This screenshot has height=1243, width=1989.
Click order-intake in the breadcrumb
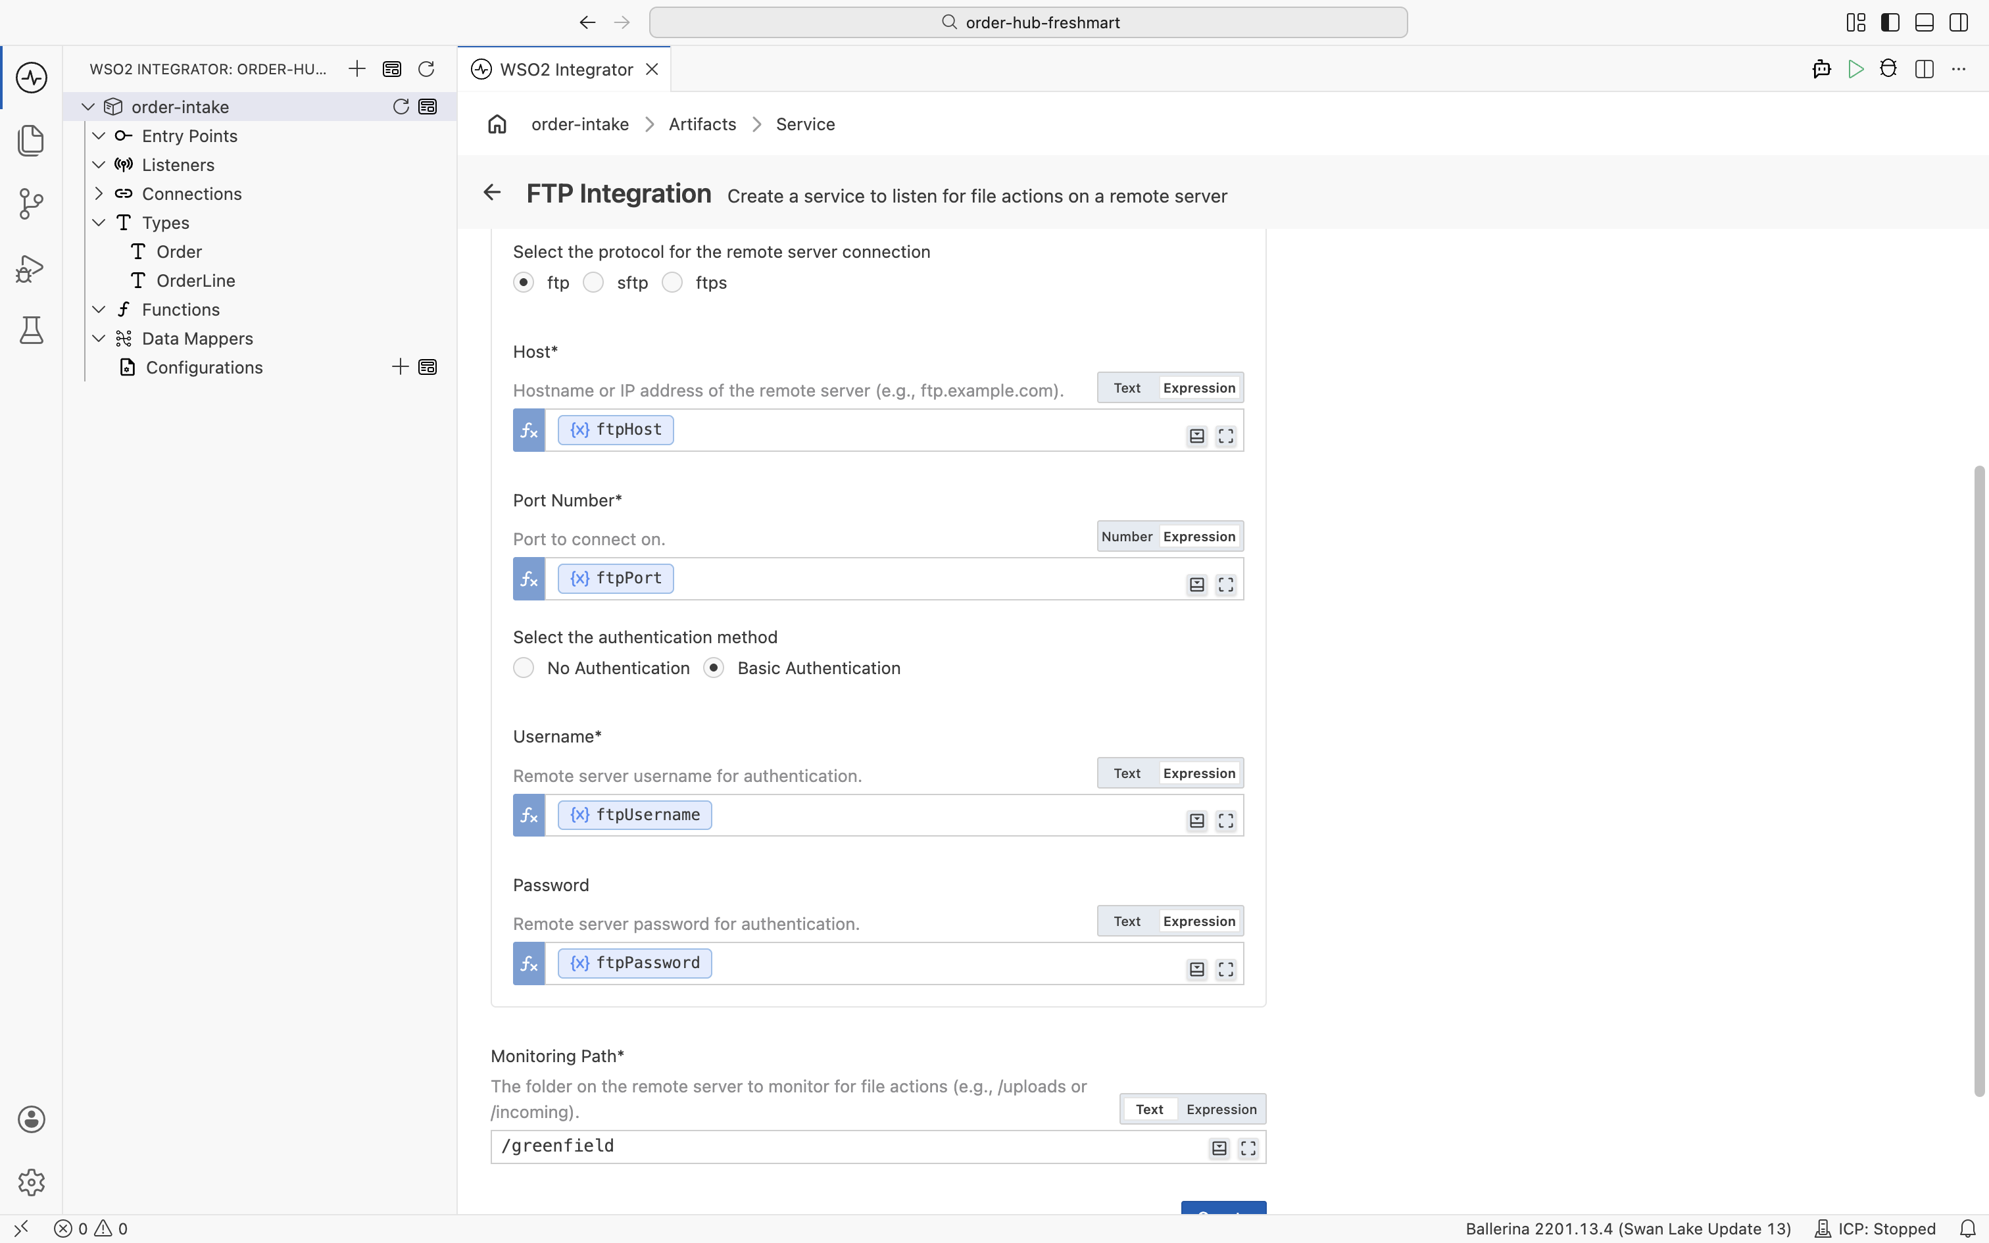580,124
